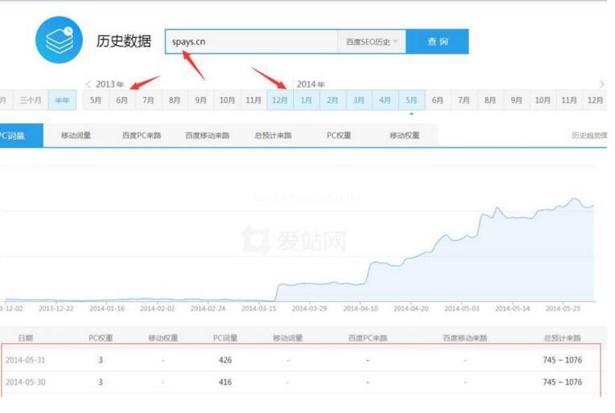
Task: Click the history data stack logo icon
Action: pos(59,39)
